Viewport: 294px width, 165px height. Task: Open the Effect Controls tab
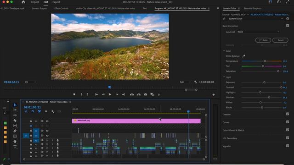coord(61,8)
